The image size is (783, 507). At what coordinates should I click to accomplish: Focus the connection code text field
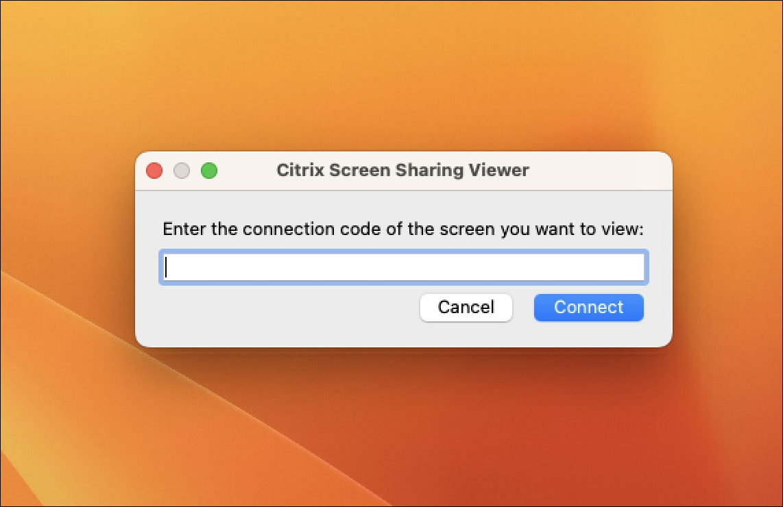tap(403, 267)
